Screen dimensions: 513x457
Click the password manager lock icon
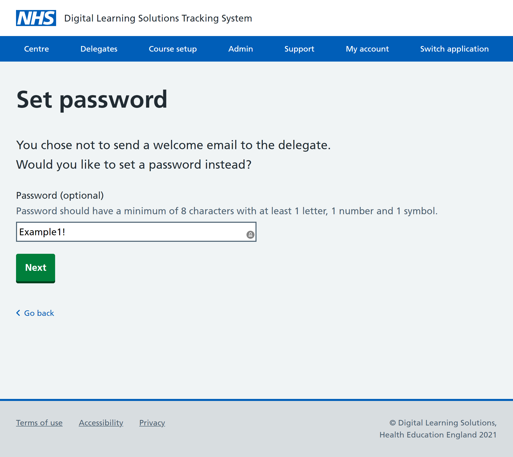[x=250, y=235]
